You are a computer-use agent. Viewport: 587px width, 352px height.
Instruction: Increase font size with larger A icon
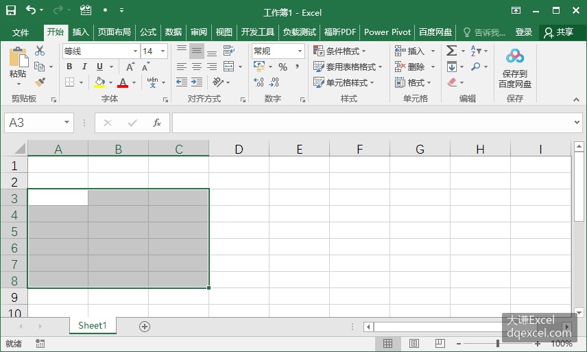[130, 67]
